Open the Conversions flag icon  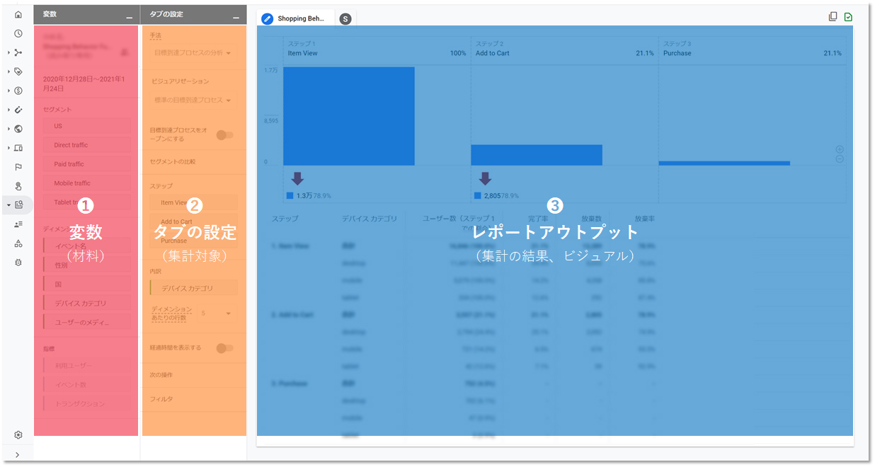(x=18, y=167)
